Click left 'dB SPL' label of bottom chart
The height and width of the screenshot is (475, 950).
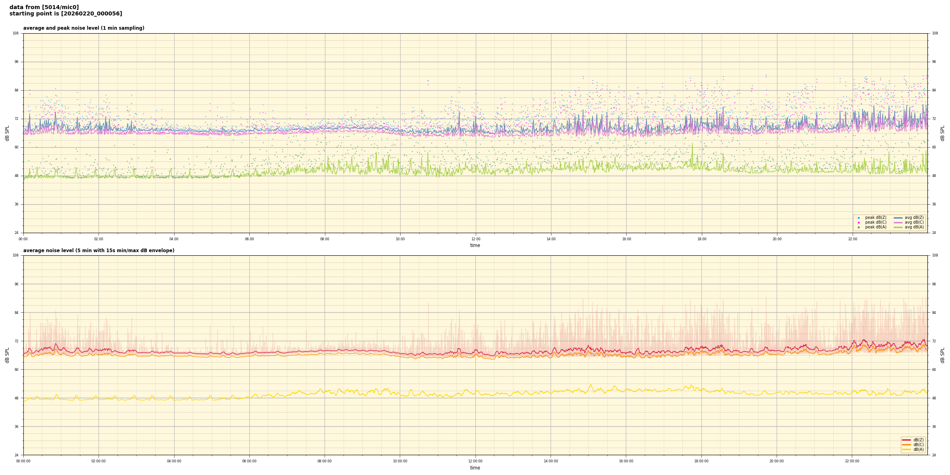pos(7,355)
